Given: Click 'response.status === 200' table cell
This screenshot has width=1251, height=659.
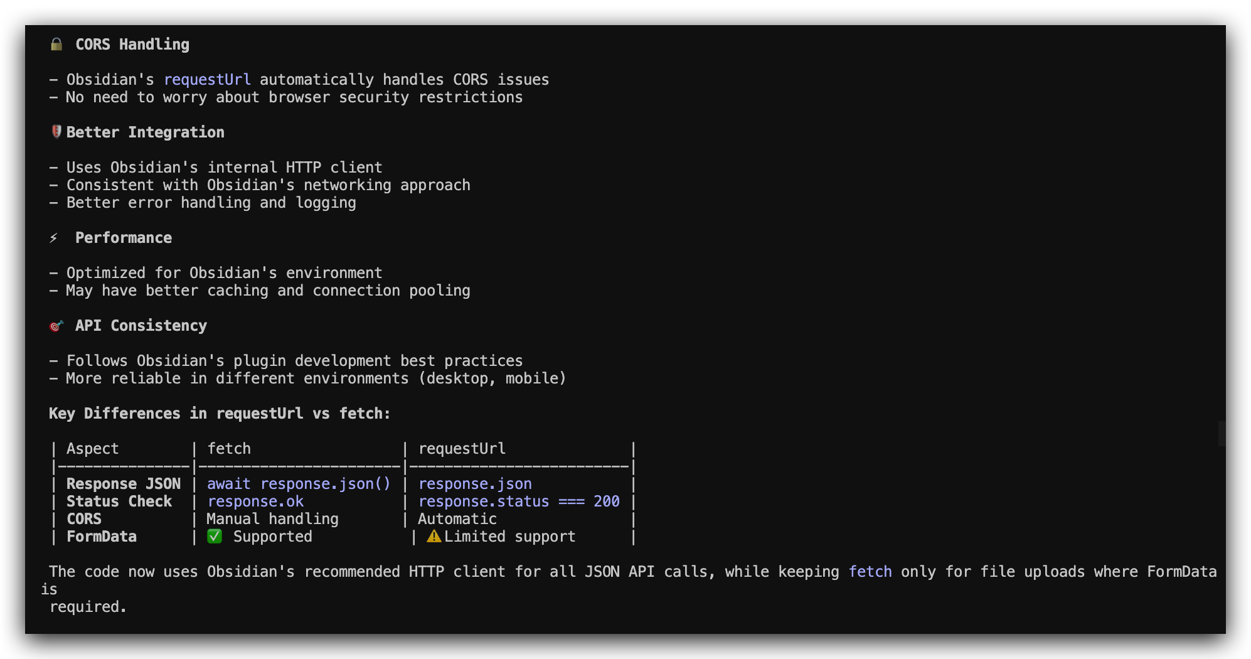Looking at the screenshot, I should click(519, 501).
